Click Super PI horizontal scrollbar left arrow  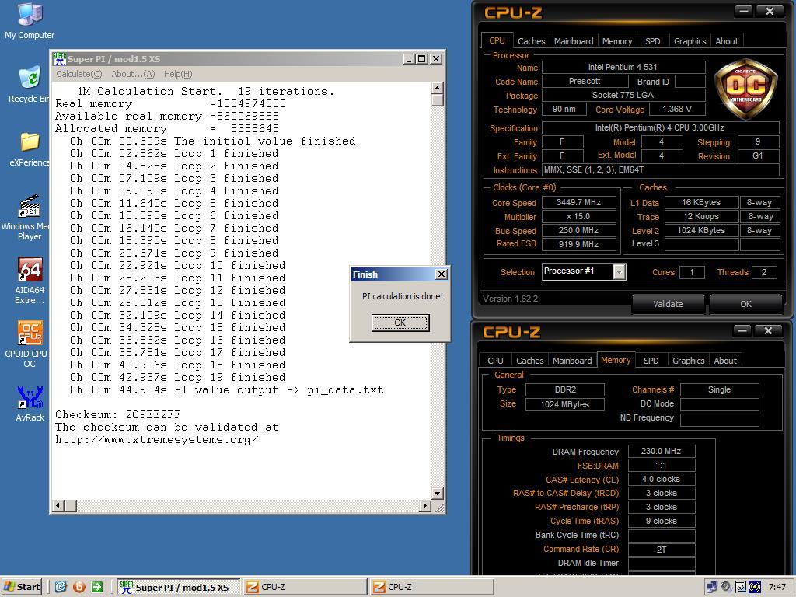point(58,505)
